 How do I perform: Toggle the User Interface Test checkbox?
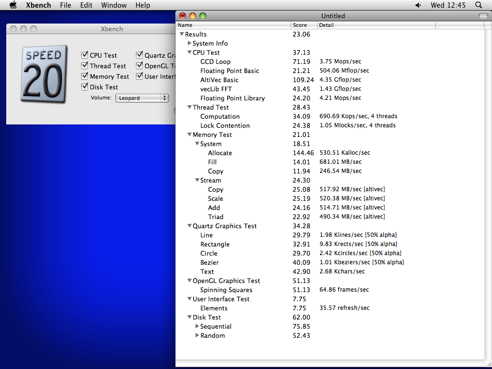[x=139, y=76]
